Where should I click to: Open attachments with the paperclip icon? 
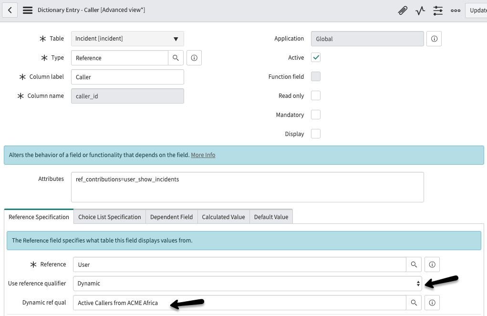tap(402, 10)
